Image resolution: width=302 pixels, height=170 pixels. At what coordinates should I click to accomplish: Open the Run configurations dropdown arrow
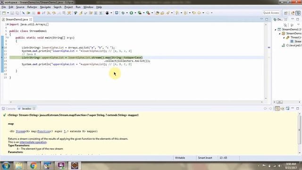[135, 13]
